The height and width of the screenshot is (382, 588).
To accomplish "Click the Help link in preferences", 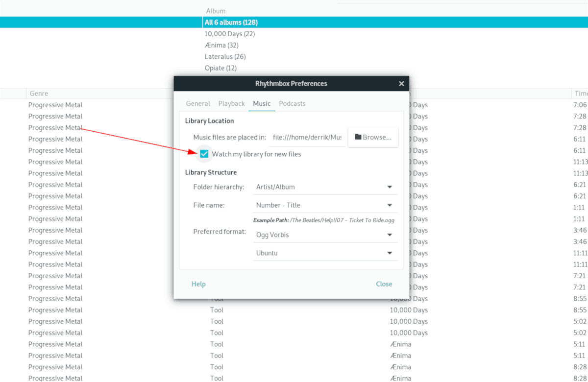I will [x=198, y=284].
